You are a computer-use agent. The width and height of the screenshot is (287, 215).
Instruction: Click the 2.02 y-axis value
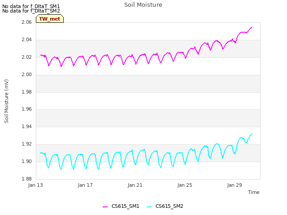tap(26, 57)
